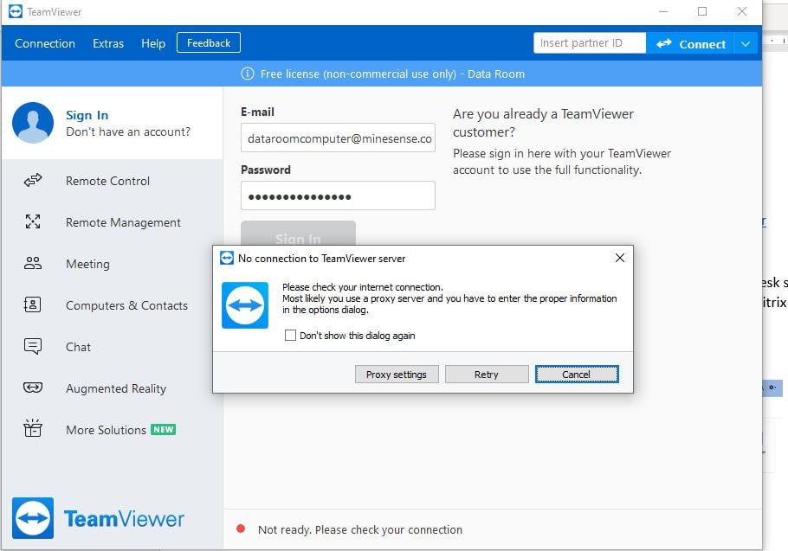Click the Augmented Reality goggles icon

pos(33,388)
